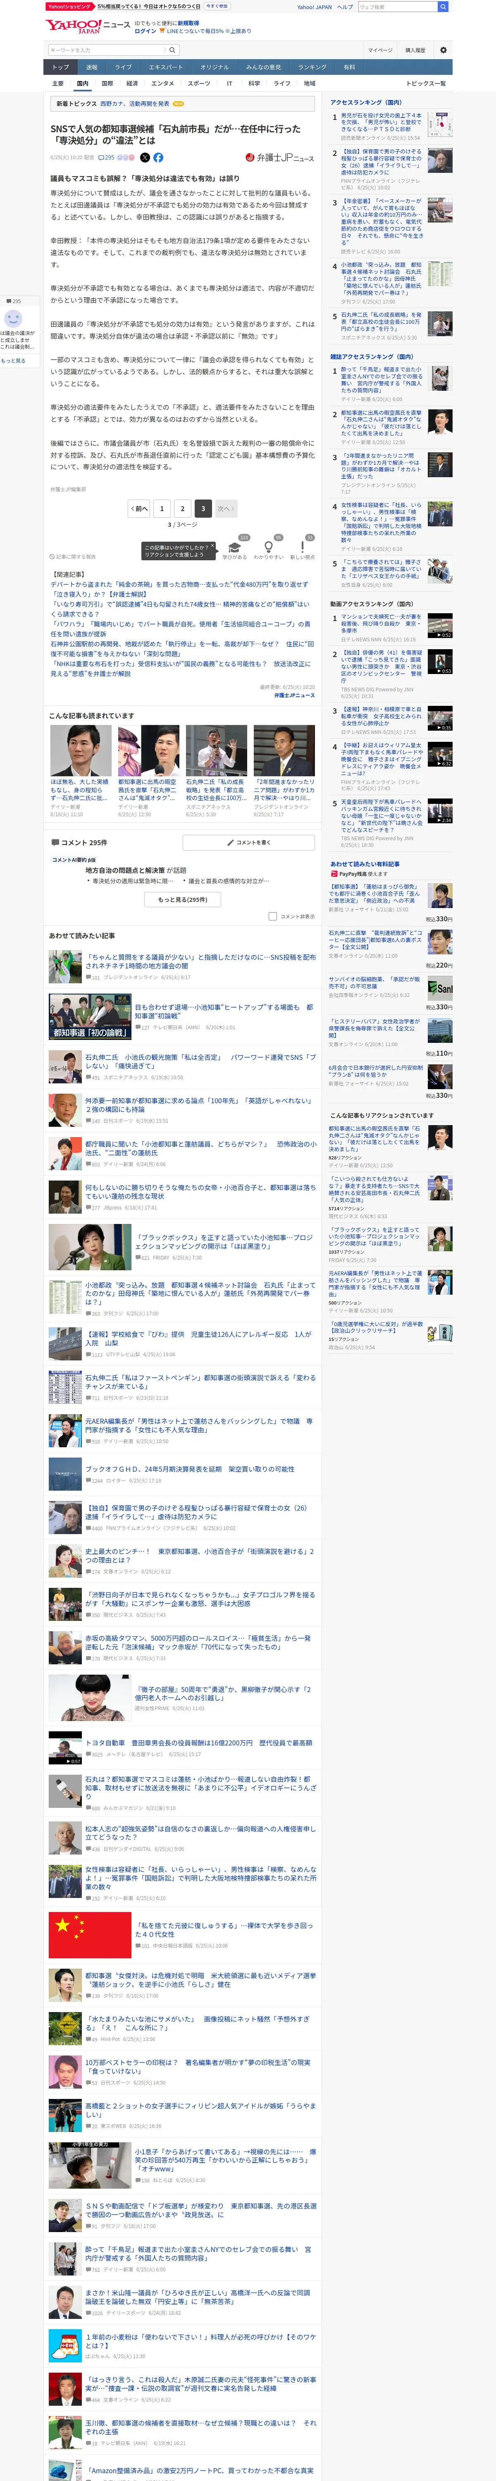Open article ブックオフGHD、24年5月期決算発表を延期
Screen dimensions: 496x2481
click(190, 1469)
